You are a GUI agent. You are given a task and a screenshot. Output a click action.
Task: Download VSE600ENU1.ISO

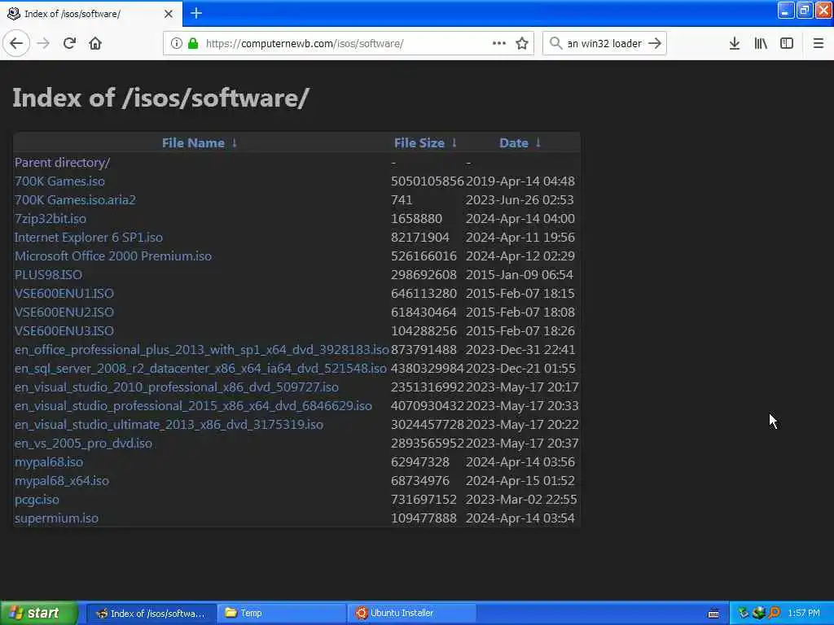click(x=64, y=293)
